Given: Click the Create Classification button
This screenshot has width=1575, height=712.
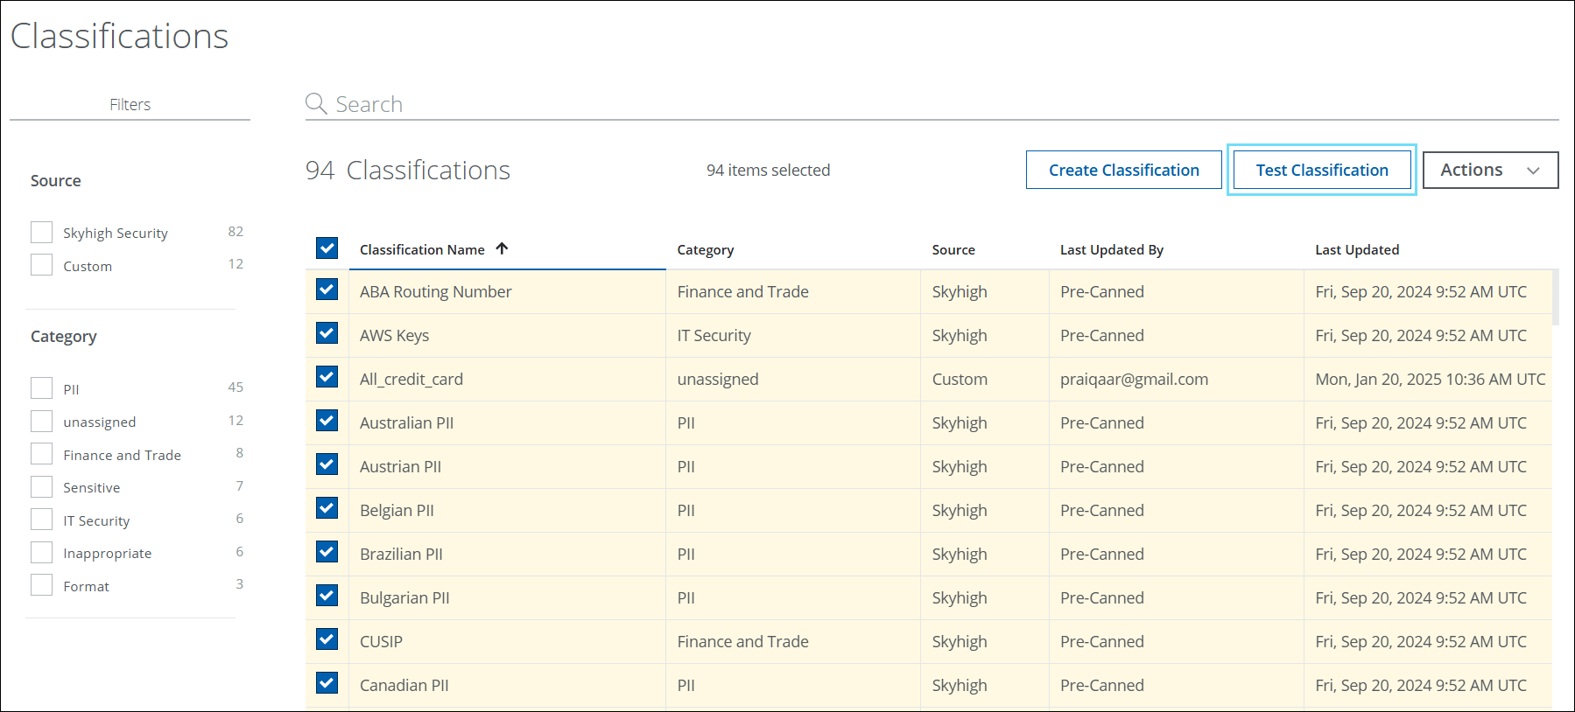Looking at the screenshot, I should click(1123, 171).
